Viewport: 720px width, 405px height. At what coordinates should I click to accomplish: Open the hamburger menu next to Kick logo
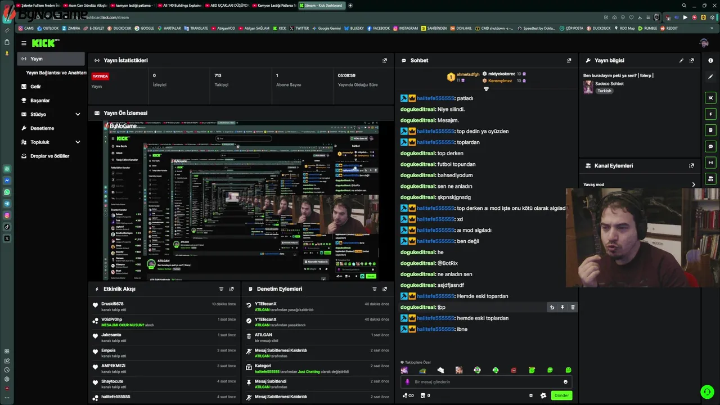point(24,43)
